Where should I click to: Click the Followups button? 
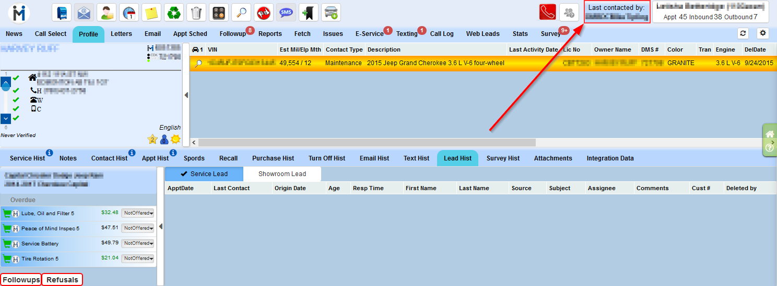coord(21,280)
